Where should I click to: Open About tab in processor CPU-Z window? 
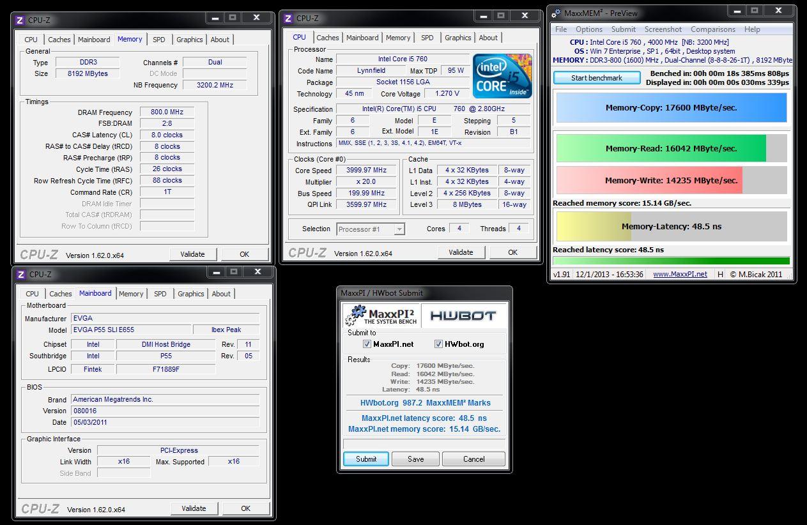point(488,38)
